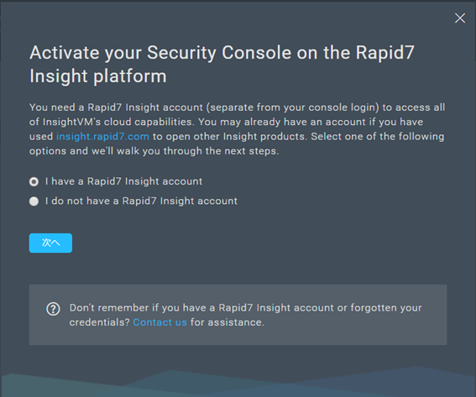476x397 pixels.
Task: Follow the Contact us link
Action: [160, 322]
